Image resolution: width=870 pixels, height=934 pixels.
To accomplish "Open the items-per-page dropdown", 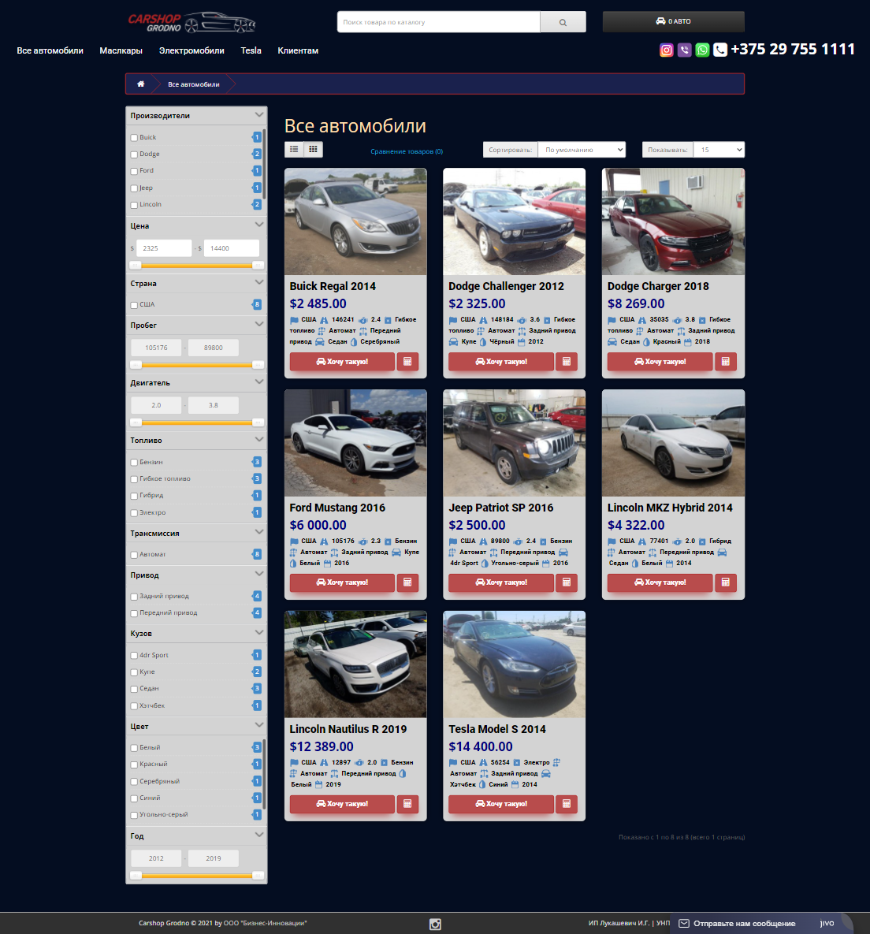I will (x=719, y=150).
